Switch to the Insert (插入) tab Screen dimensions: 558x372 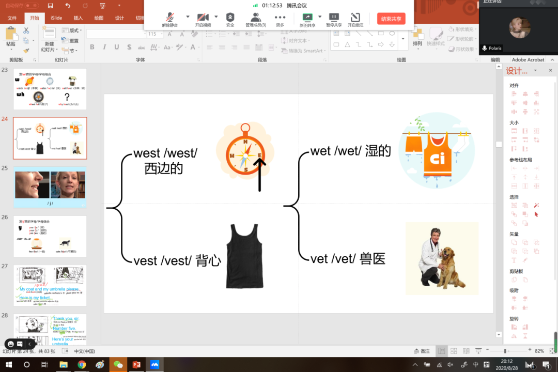(78, 18)
